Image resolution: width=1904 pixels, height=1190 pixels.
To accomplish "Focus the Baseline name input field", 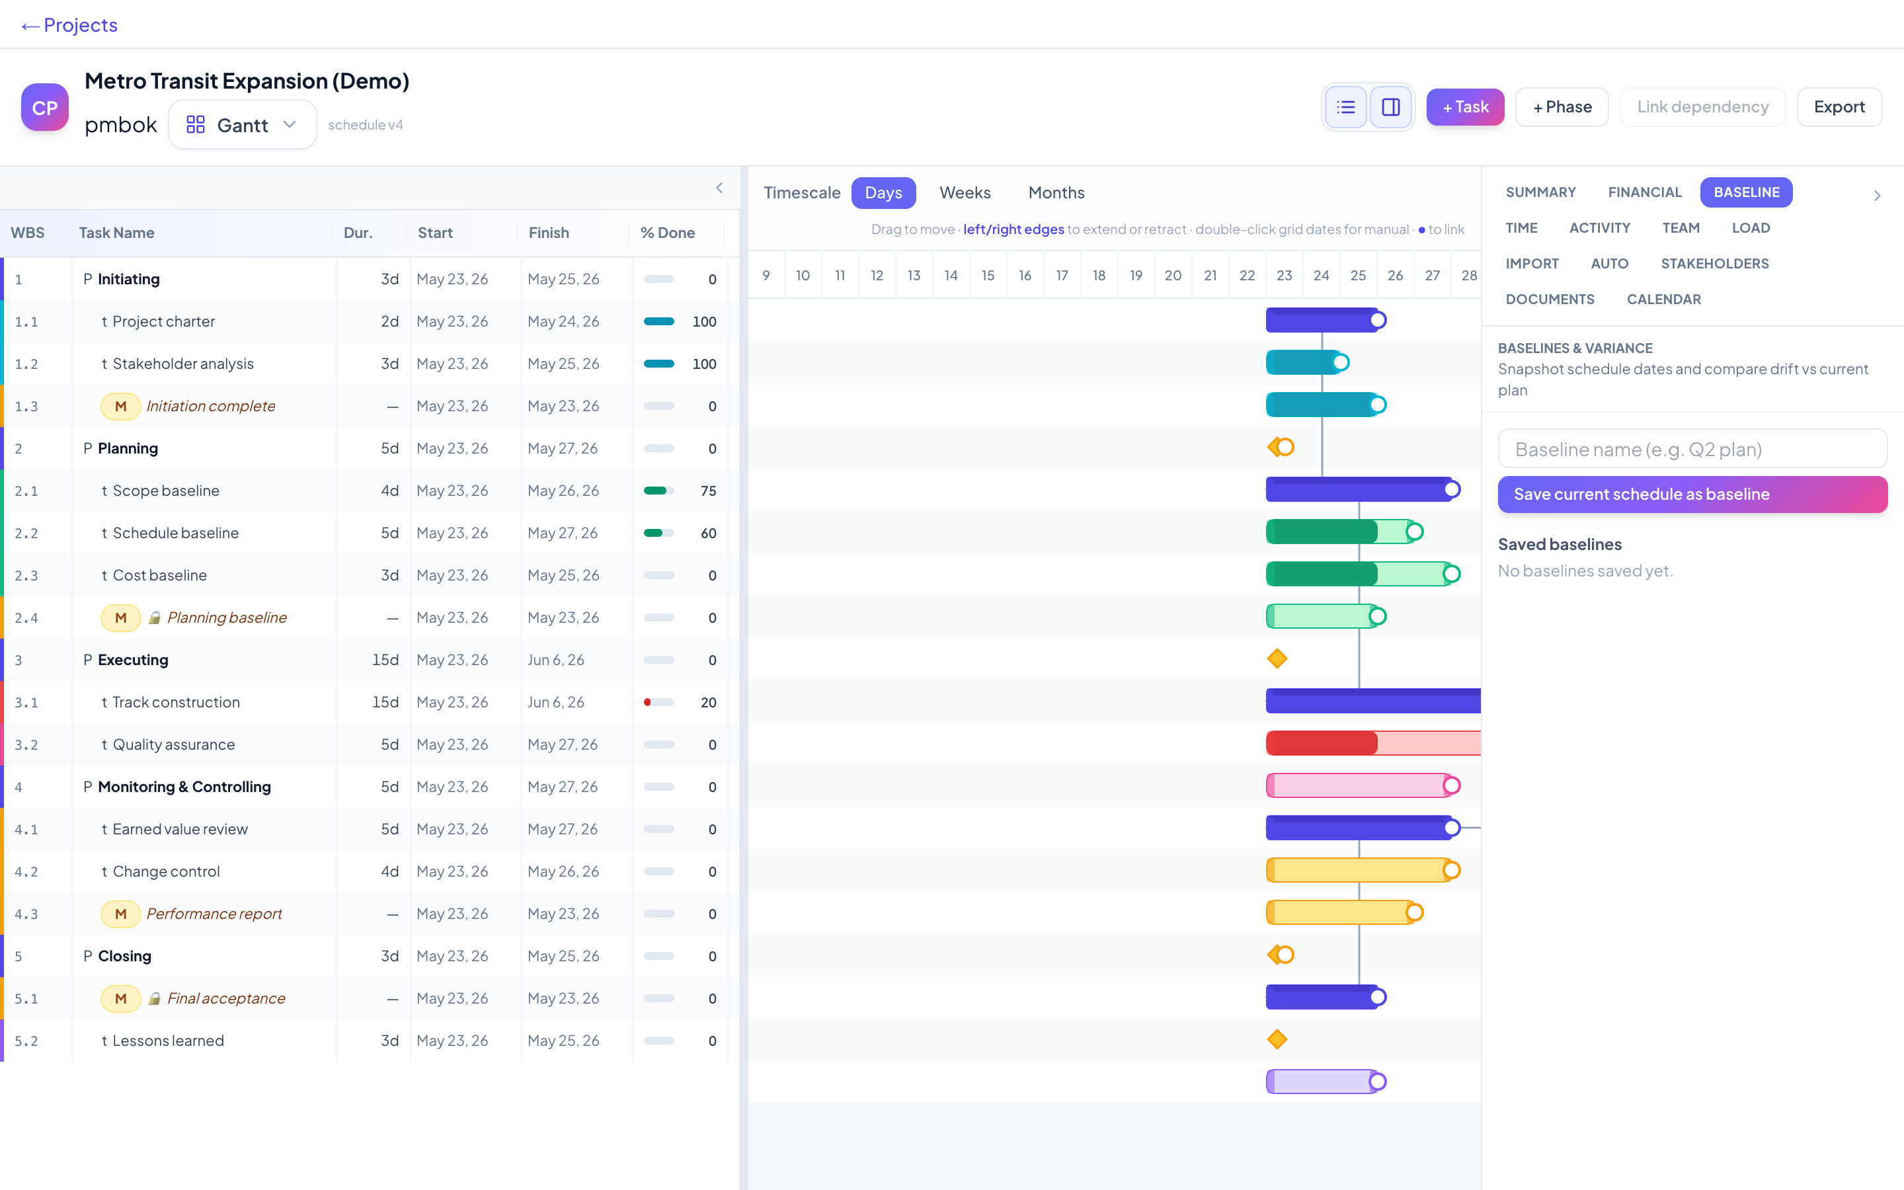I will (x=1692, y=449).
